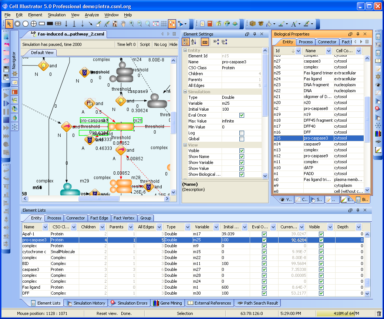Select the dashed arrow connector tool
Image resolution: width=384 pixels, height=319 pixels.
coord(82,24)
